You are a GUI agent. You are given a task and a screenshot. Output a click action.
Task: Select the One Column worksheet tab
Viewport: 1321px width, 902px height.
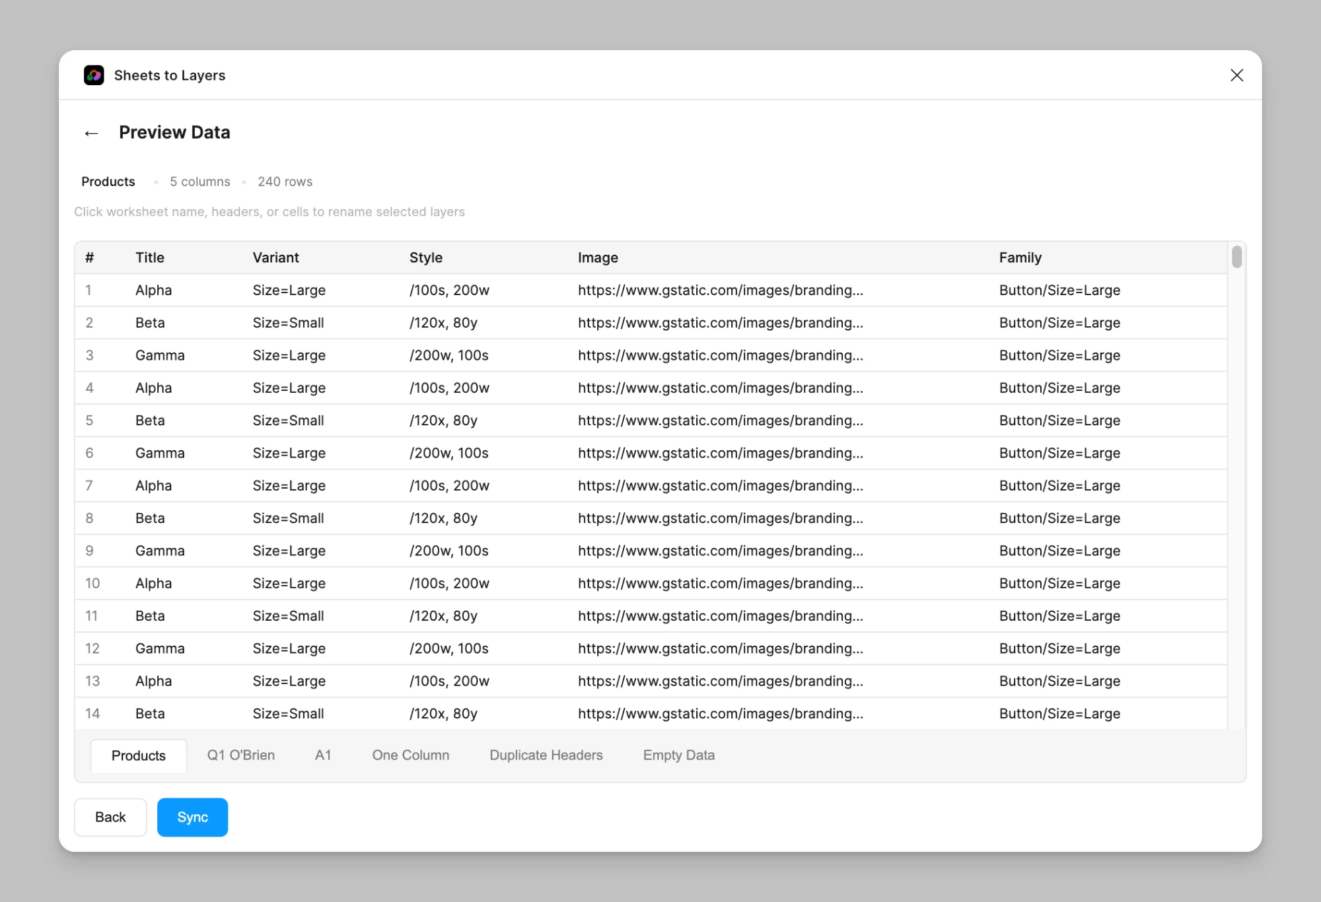pos(411,755)
